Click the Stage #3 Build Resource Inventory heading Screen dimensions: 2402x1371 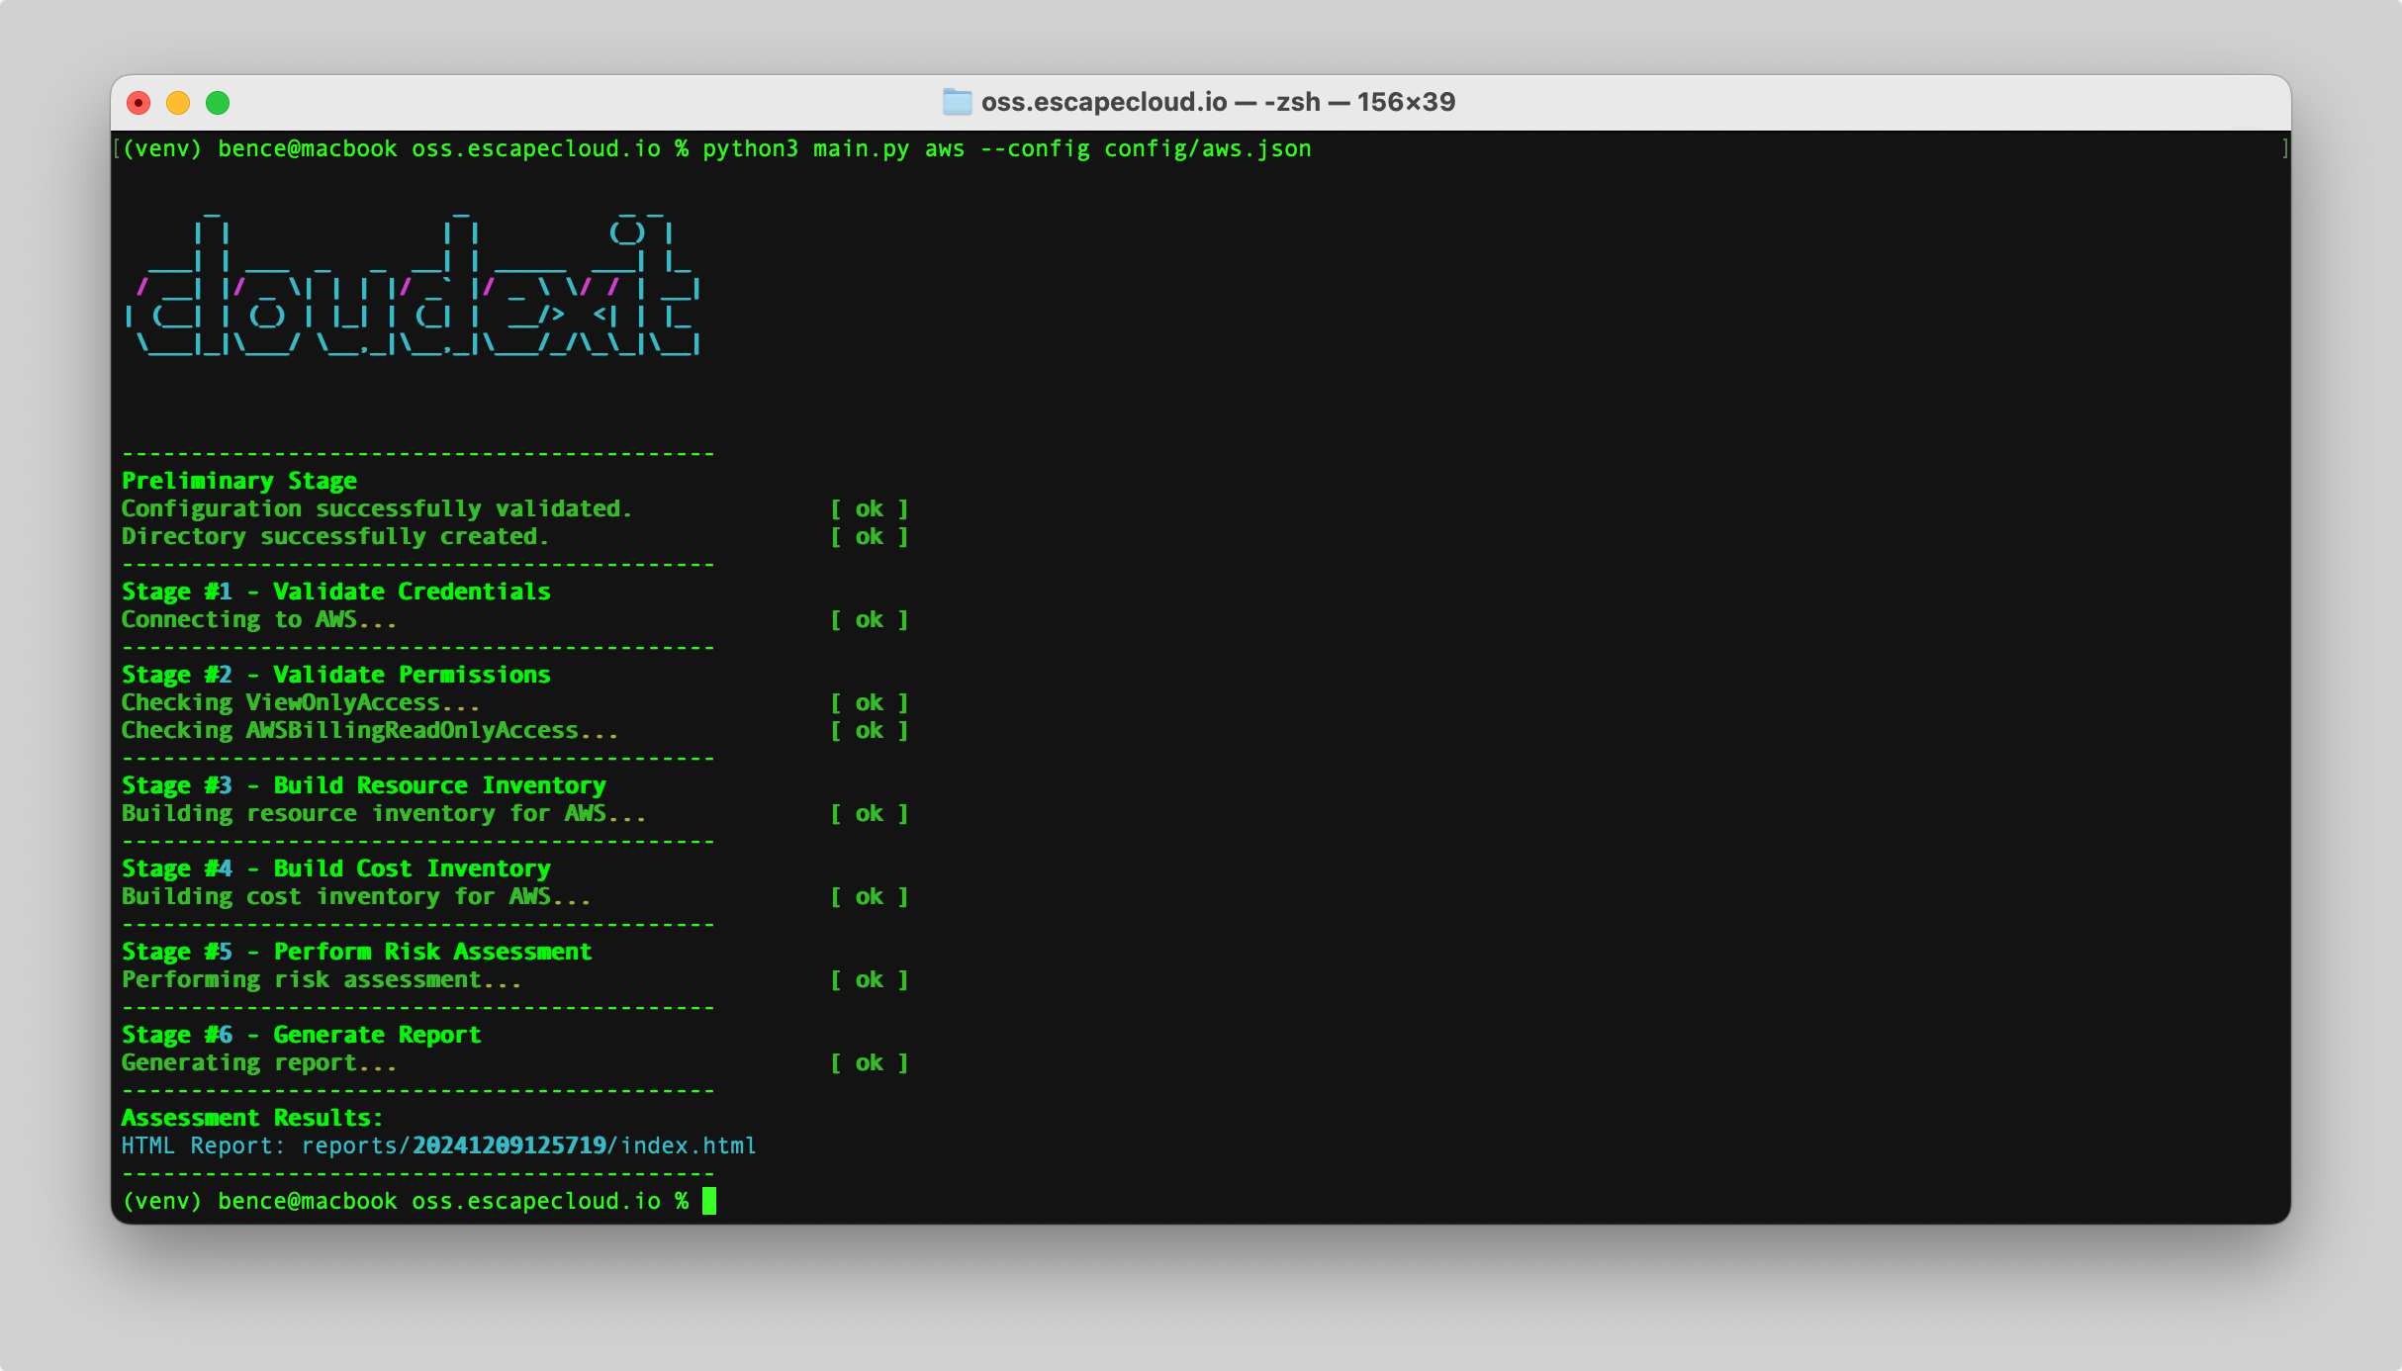click(x=363, y=785)
